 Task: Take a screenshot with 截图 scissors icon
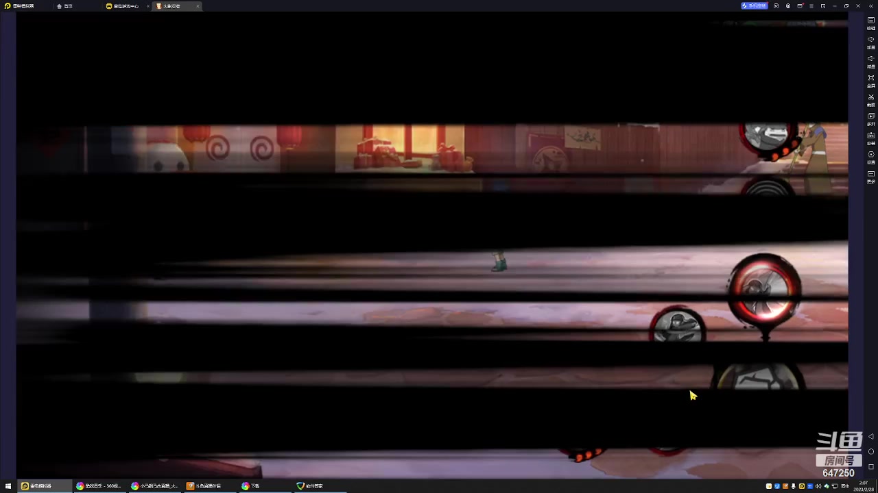pyautogui.click(x=871, y=99)
